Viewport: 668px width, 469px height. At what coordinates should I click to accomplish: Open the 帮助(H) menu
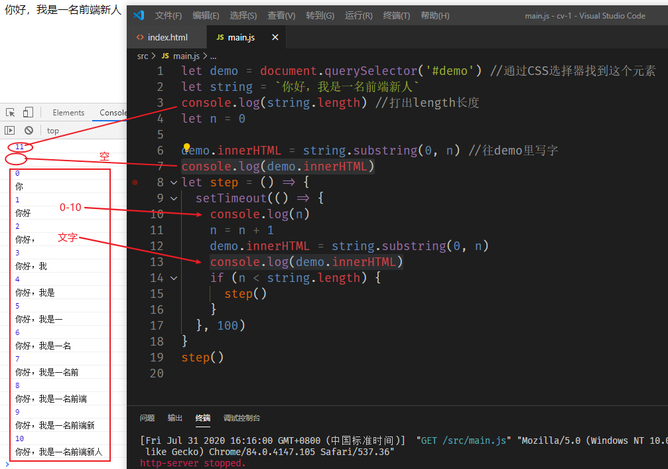(435, 16)
